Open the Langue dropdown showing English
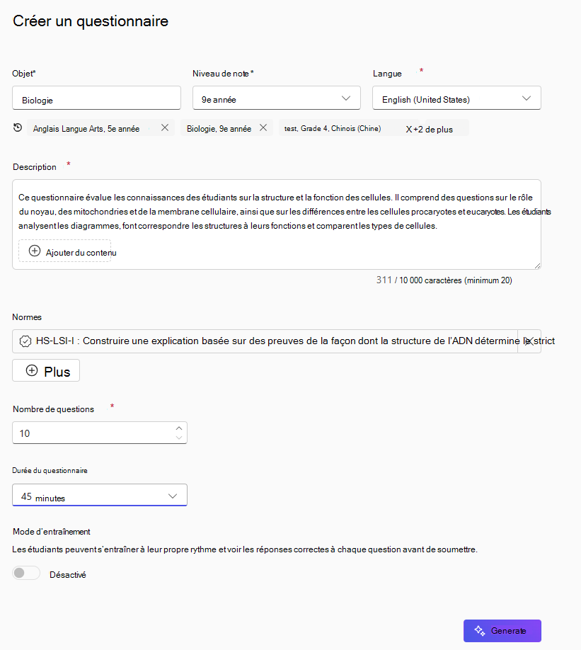 (x=456, y=98)
